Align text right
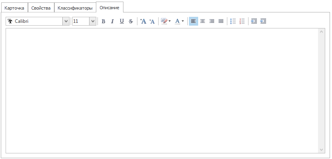This screenshot has width=332, height=159. 212,21
